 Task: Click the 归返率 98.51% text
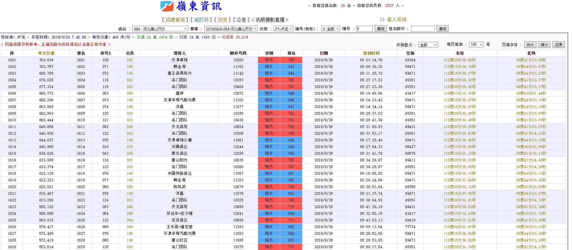click(235, 37)
